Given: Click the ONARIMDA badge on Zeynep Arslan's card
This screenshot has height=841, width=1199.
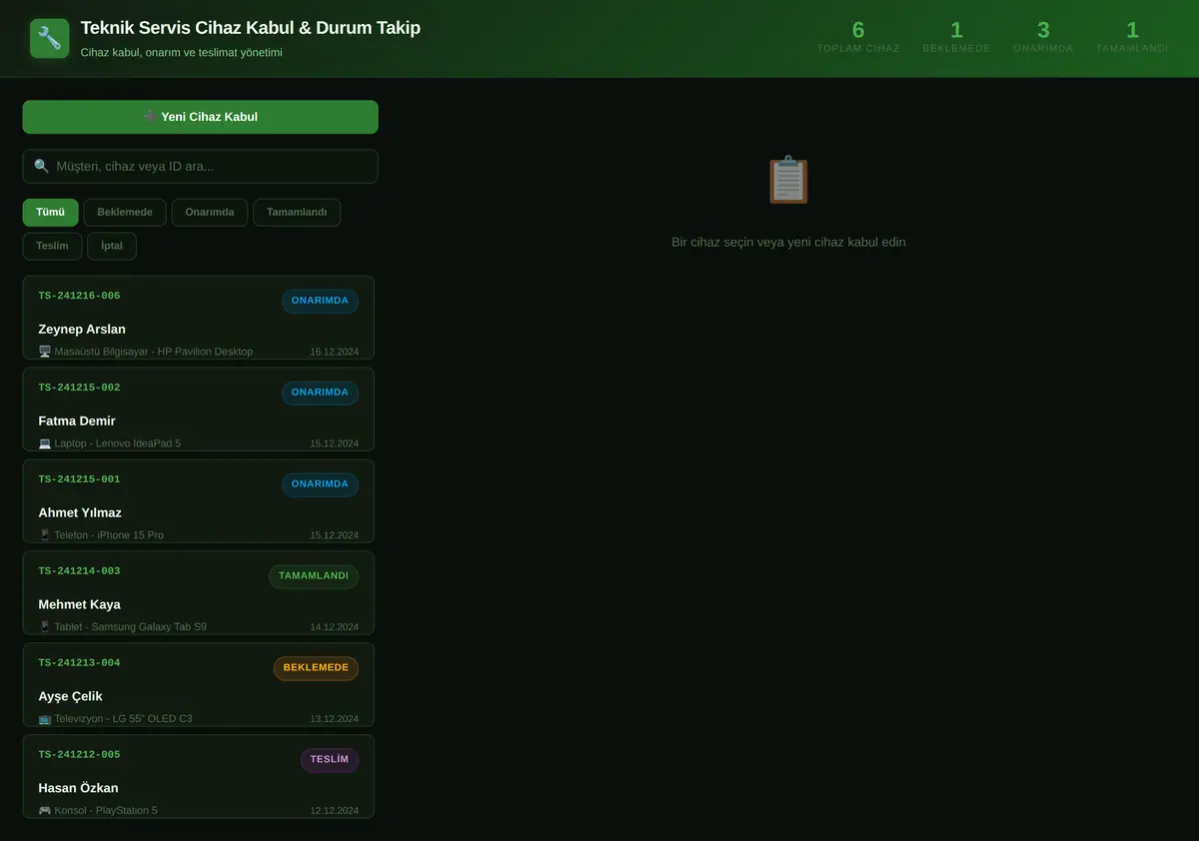Looking at the screenshot, I should [x=320, y=301].
